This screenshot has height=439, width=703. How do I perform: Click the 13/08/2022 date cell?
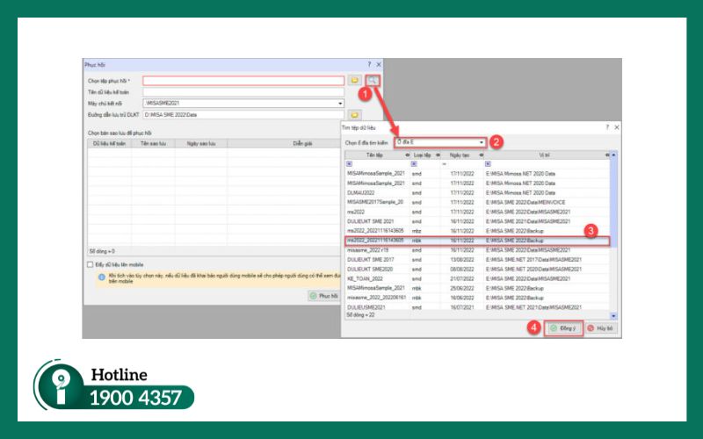pos(462,260)
